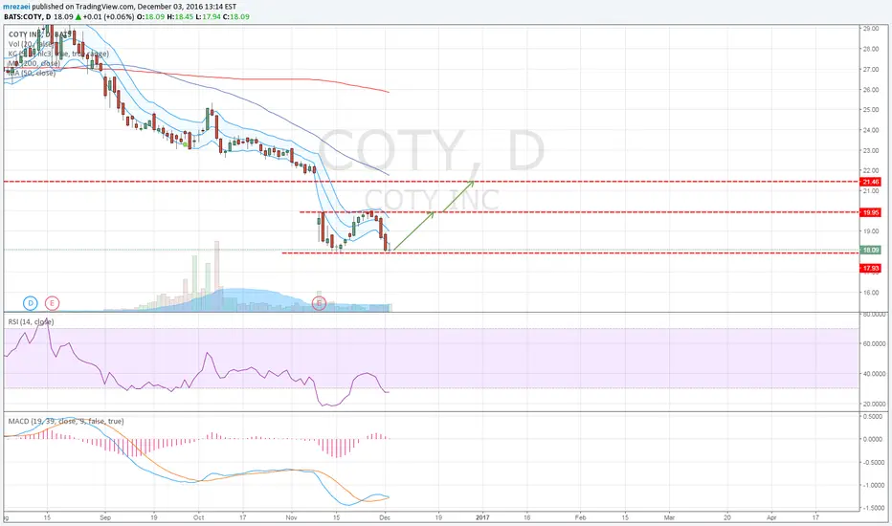Click the 20.0000 tick on RSI axis
This screenshot has width=892, height=526.
874,405
